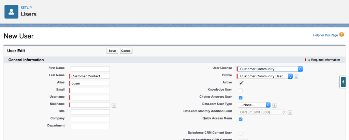This screenshot has height=140, width=349.
Task: Click the Cancel button
Action: [126, 51]
